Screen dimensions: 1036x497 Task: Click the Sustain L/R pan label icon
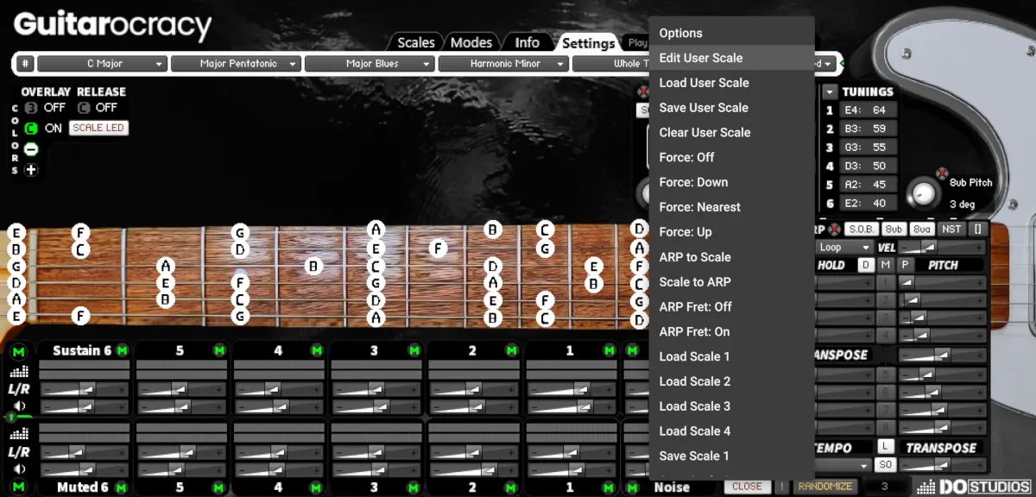click(19, 389)
